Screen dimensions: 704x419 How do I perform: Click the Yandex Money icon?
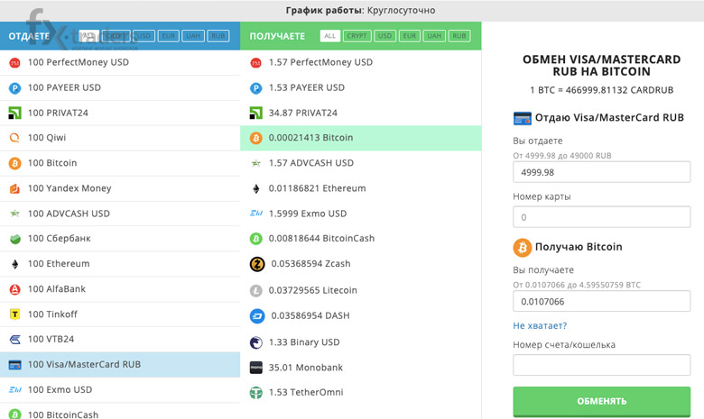pyautogui.click(x=14, y=188)
